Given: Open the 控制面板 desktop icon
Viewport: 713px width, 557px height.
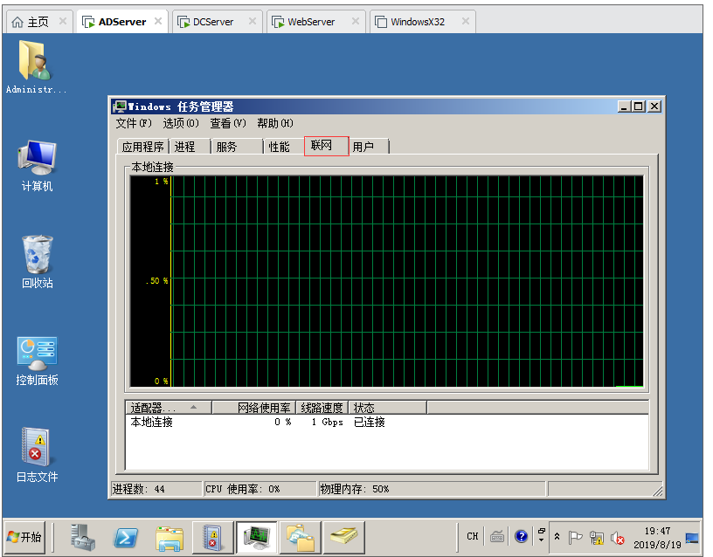Looking at the screenshot, I should [37, 360].
